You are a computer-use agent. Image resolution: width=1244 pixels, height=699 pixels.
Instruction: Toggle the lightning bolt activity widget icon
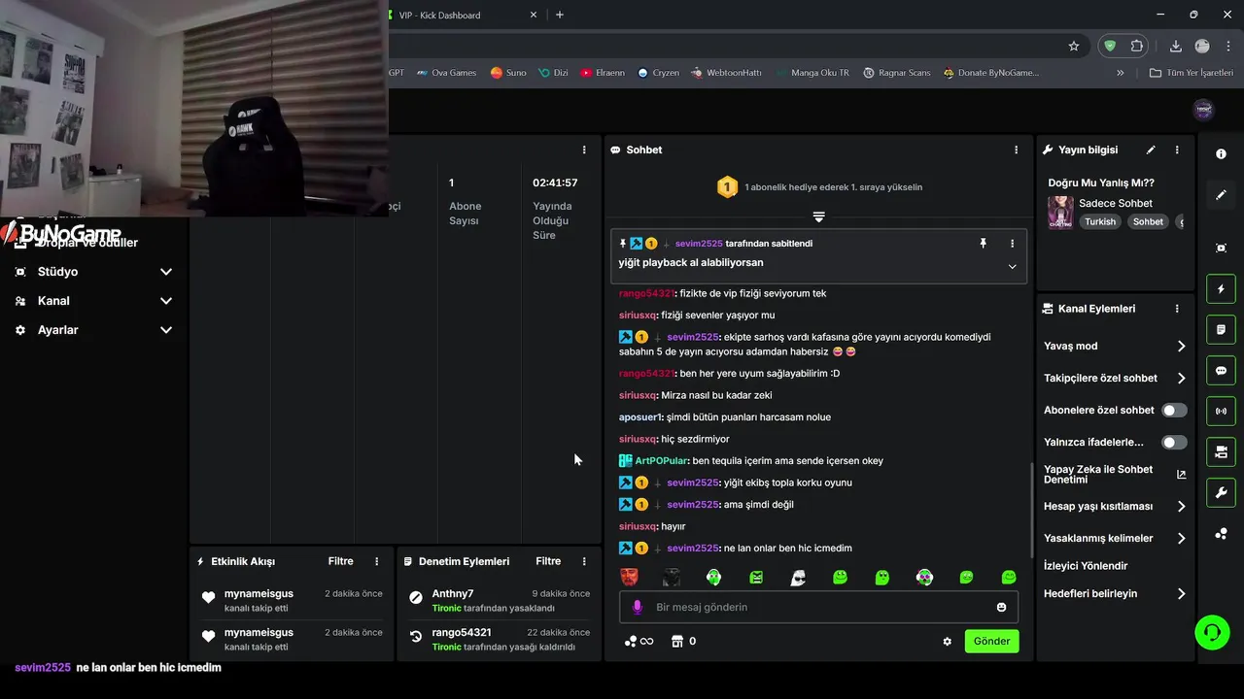1221,289
